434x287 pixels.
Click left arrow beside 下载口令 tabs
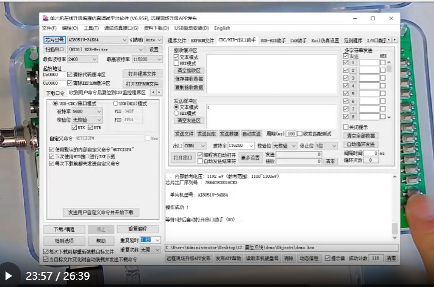[x=153, y=93]
